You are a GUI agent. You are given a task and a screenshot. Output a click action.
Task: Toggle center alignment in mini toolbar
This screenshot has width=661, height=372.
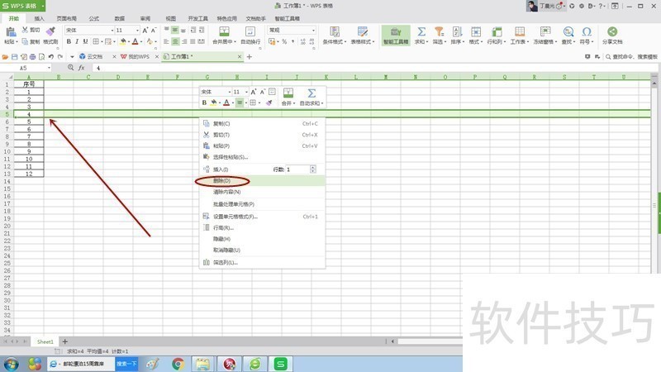click(240, 103)
